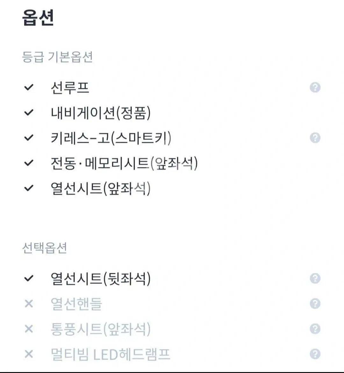Click the X mark beside 열선핸들
The height and width of the screenshot is (373, 344).
[29, 304]
